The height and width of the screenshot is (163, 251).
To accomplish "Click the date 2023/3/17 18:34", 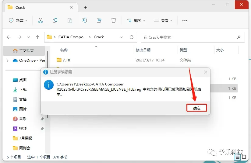I will tap(150, 60).
